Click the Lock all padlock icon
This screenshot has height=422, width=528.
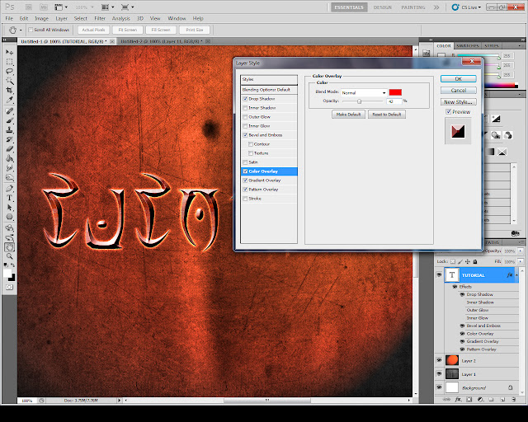pos(475,261)
